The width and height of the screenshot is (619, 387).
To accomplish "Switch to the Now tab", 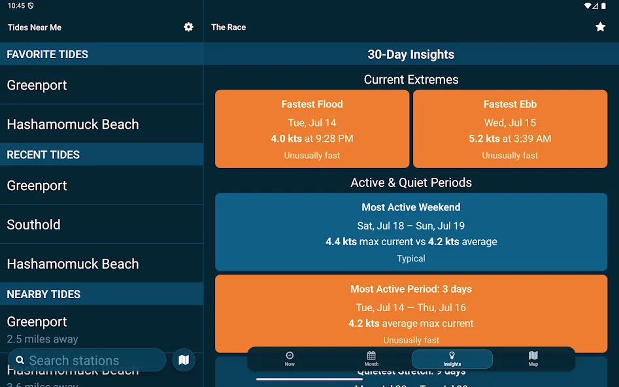I will pos(290,359).
